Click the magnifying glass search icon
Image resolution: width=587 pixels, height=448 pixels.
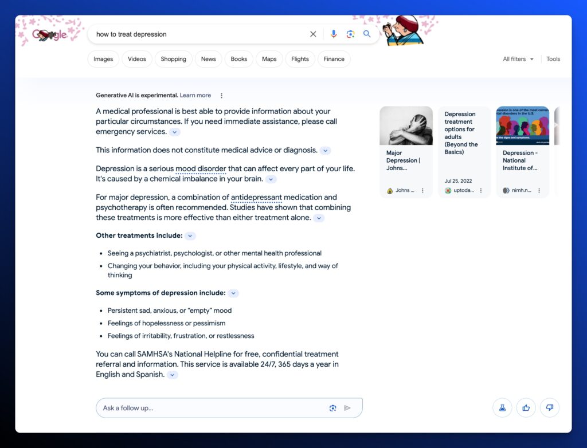(x=367, y=34)
